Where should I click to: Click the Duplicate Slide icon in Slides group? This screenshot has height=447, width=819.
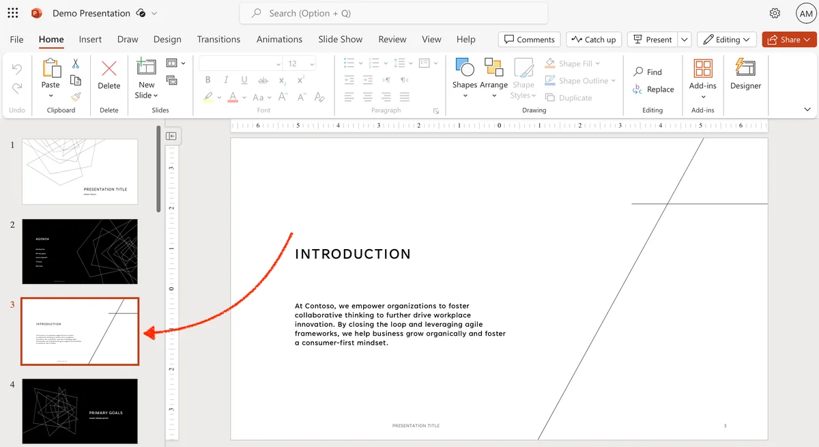click(x=171, y=80)
